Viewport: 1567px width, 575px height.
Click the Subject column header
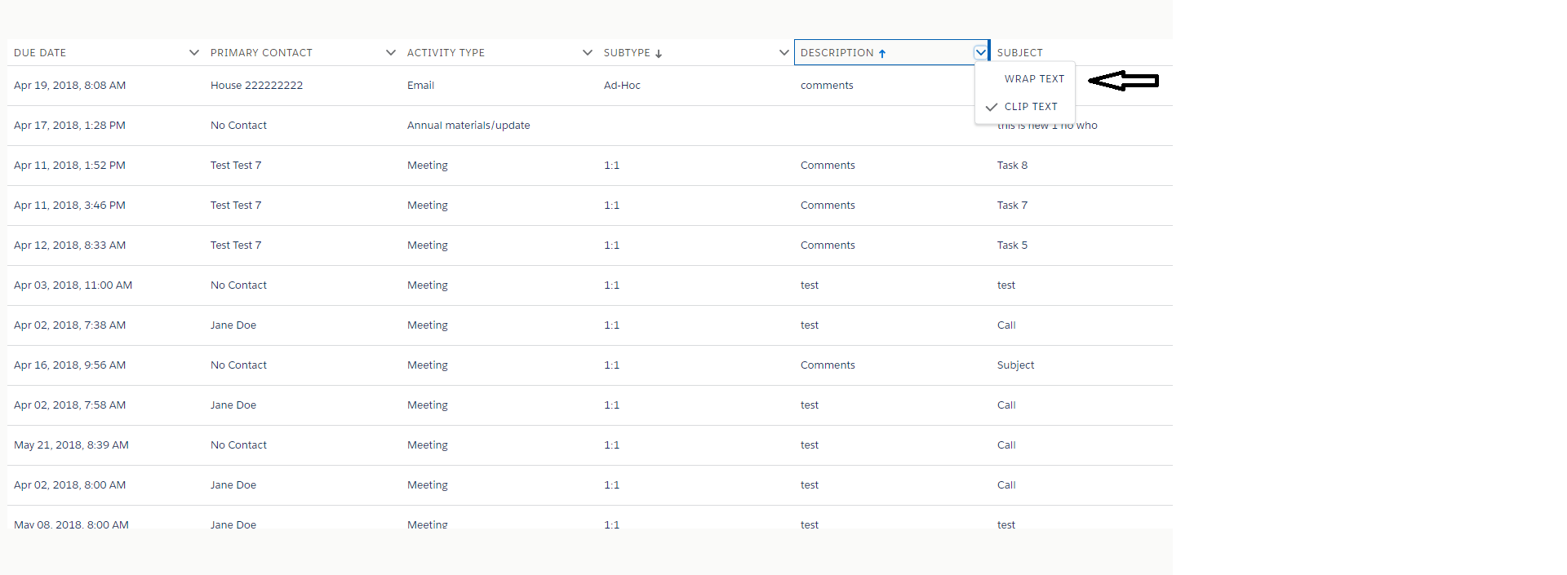[1020, 53]
